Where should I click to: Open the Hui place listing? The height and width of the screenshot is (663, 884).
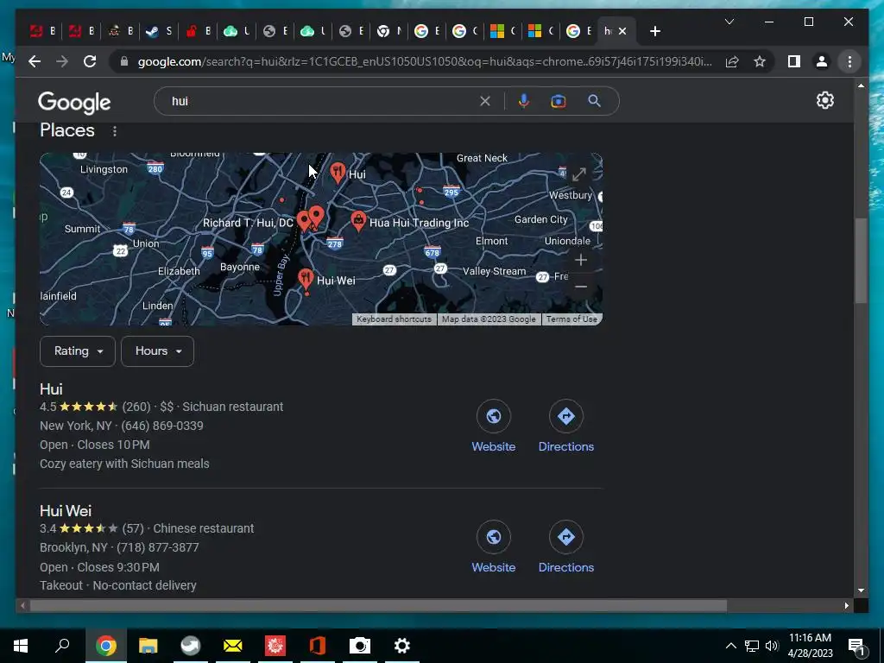51,389
